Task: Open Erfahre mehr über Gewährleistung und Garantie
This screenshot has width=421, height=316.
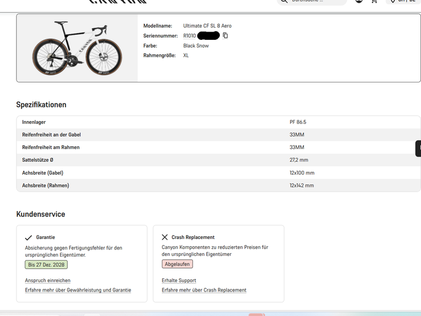Action: coord(78,290)
